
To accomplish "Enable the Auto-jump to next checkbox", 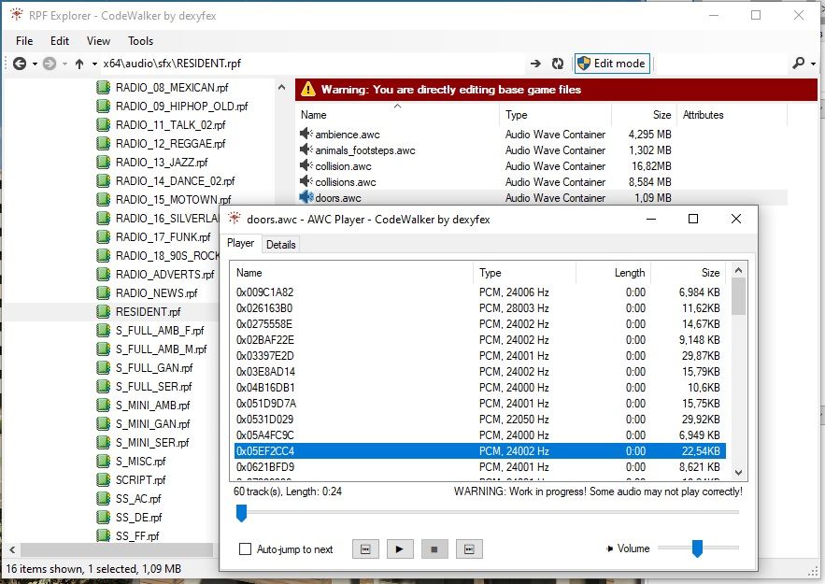I will pos(245,548).
